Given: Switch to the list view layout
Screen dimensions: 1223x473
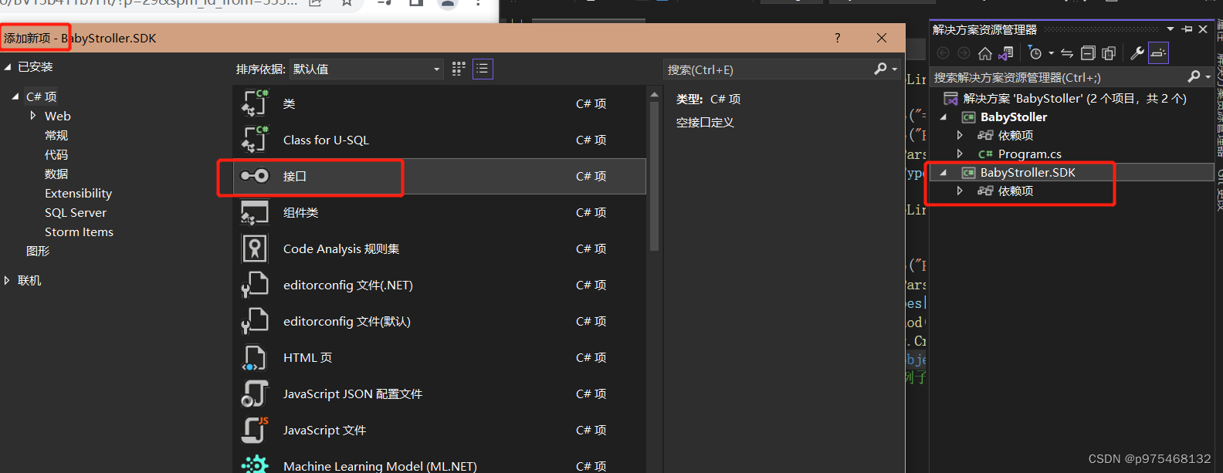Looking at the screenshot, I should tap(483, 69).
